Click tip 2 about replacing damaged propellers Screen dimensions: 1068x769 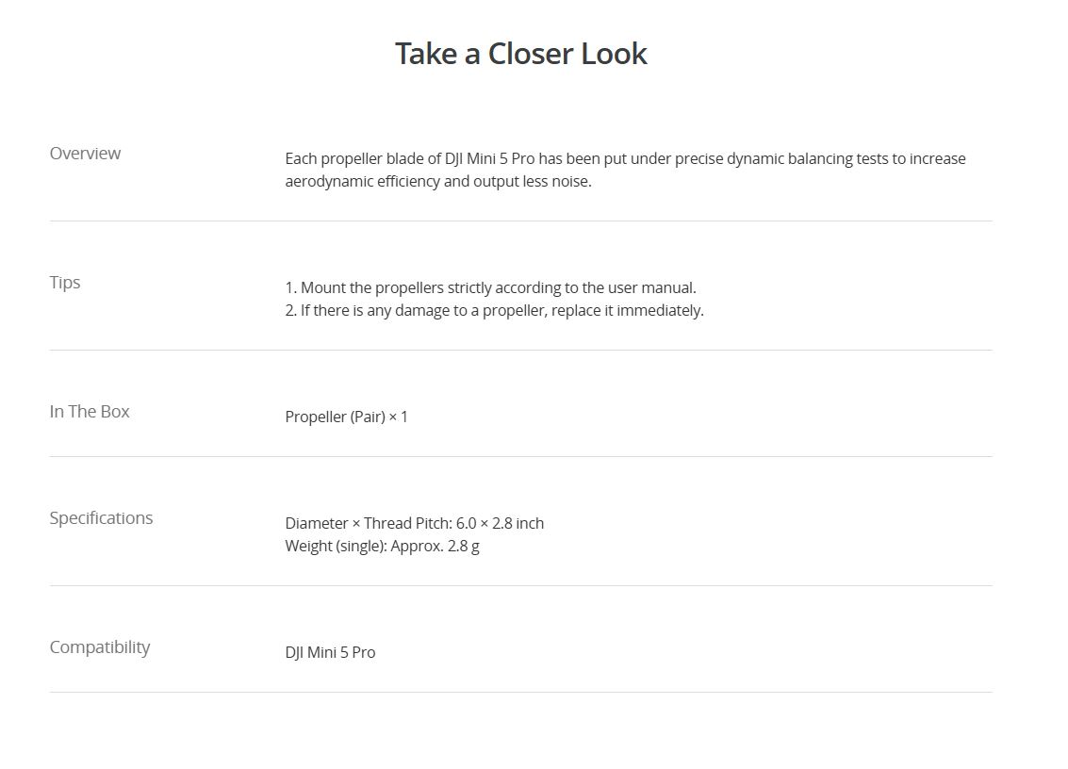coord(494,310)
